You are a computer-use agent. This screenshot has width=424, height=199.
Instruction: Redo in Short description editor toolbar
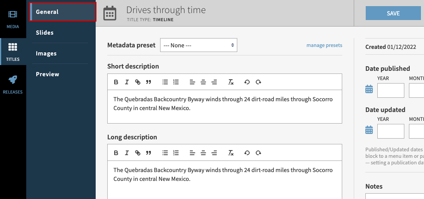tap(258, 82)
